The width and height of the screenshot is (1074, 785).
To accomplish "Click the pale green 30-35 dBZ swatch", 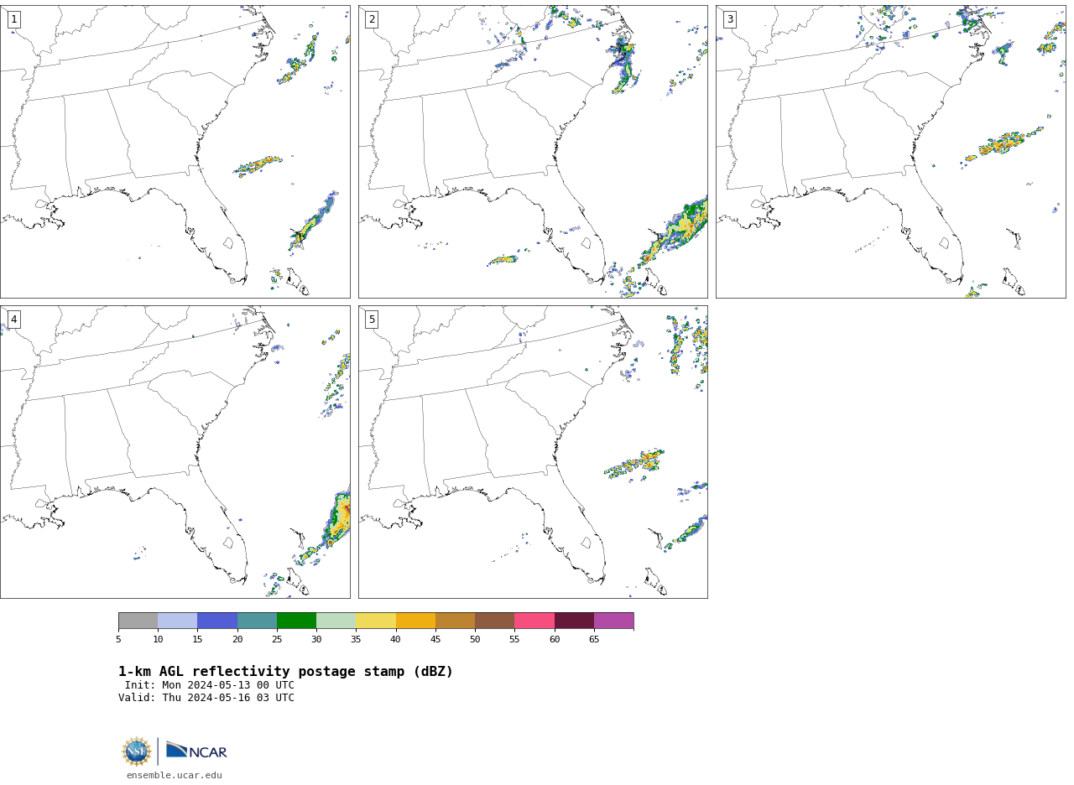I will [x=336, y=621].
